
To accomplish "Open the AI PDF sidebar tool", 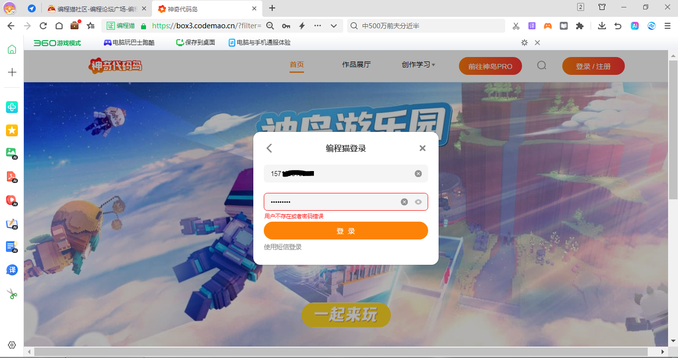I will tap(12, 176).
